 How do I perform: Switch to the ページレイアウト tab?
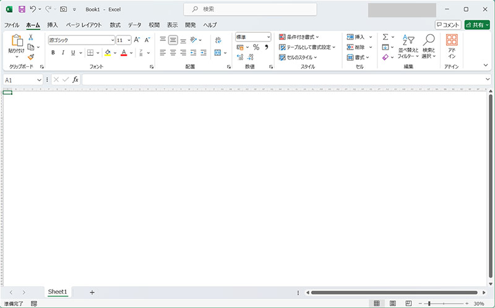tap(84, 25)
